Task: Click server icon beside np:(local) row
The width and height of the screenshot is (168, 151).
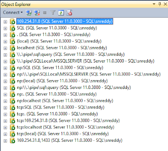Action: (x=12, y=81)
